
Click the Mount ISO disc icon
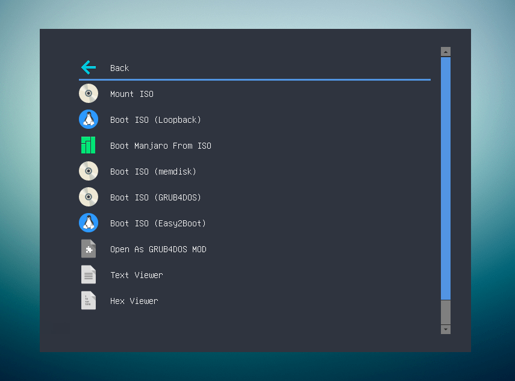(x=89, y=93)
